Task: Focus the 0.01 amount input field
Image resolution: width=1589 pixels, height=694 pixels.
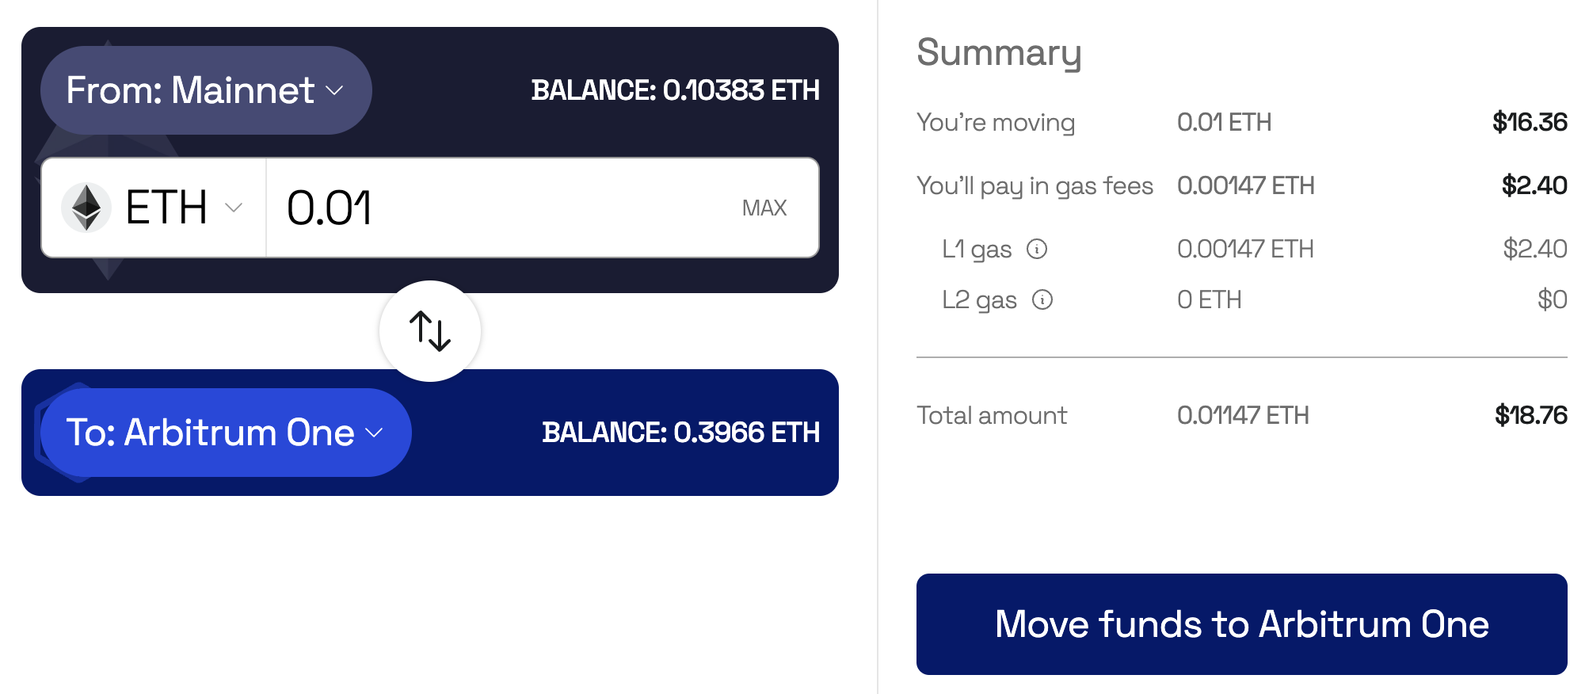Action: 507,208
